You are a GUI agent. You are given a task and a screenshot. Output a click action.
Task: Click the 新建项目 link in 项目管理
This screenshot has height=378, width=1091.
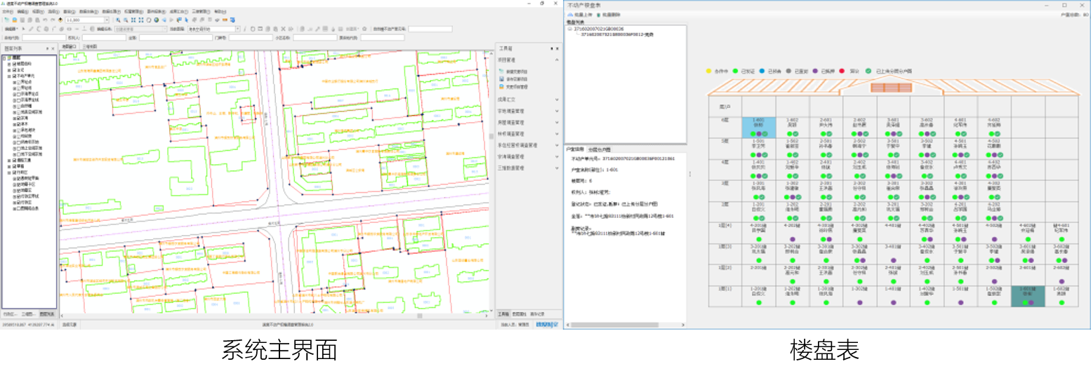pyautogui.click(x=516, y=72)
